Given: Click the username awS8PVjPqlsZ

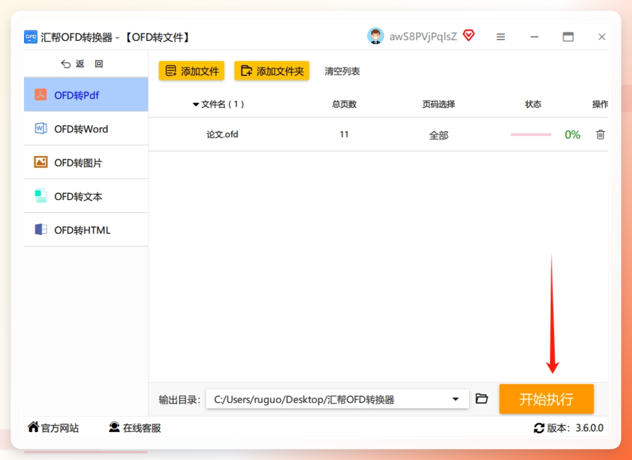Looking at the screenshot, I should click(423, 37).
